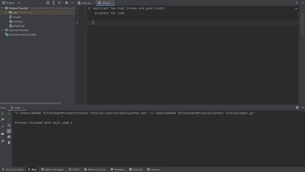
Task: Collapse the Python Tutorial project root
Action: tap(2, 8)
